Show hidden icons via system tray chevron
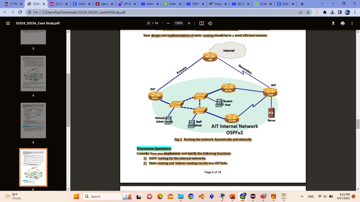The image size is (360, 202). [302, 196]
